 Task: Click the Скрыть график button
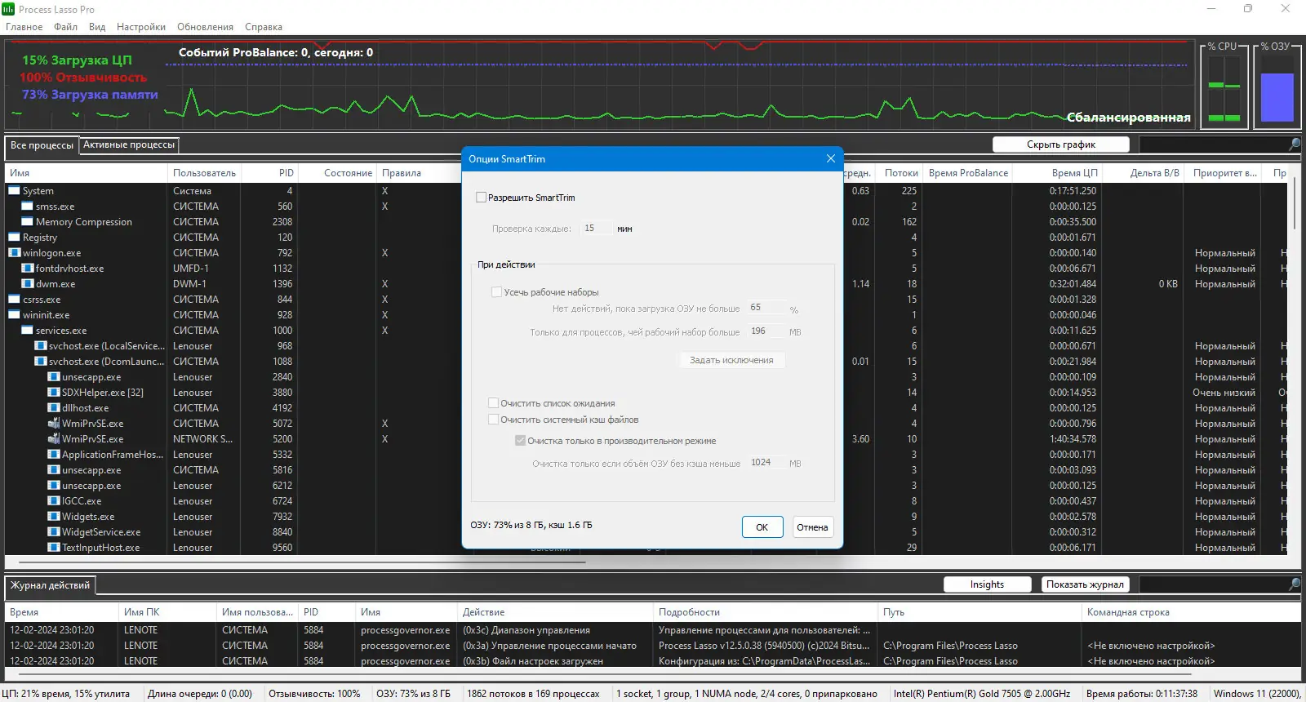[x=1061, y=144]
